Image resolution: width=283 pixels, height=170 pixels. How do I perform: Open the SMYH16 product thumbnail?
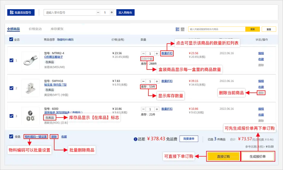point(30,88)
